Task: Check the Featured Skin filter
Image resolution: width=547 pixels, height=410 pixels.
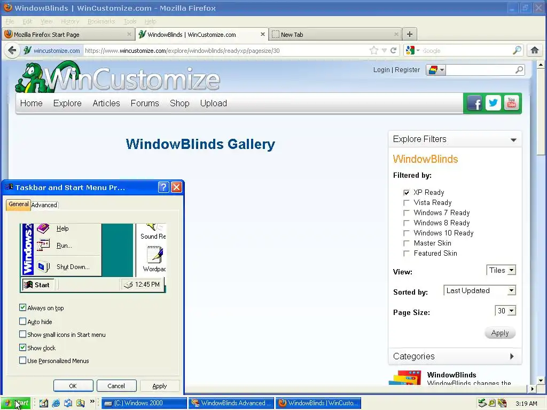Action: coord(407,253)
